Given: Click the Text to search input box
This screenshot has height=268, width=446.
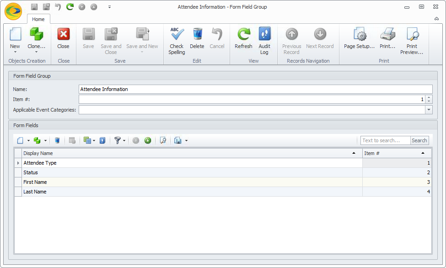Looking at the screenshot, I should (386, 140).
